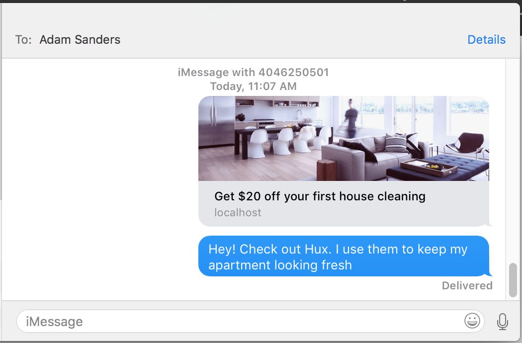522x343 pixels.
Task: Select the Adam Sanders recipient name
Action: 80,40
